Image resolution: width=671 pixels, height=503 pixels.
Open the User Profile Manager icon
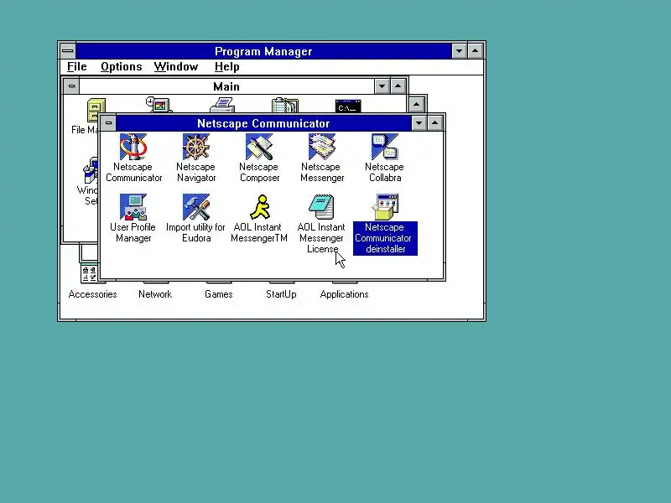[x=133, y=207]
